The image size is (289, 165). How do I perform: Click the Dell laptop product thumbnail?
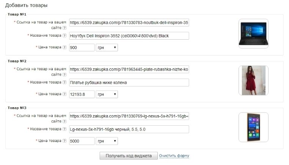pos(253,34)
